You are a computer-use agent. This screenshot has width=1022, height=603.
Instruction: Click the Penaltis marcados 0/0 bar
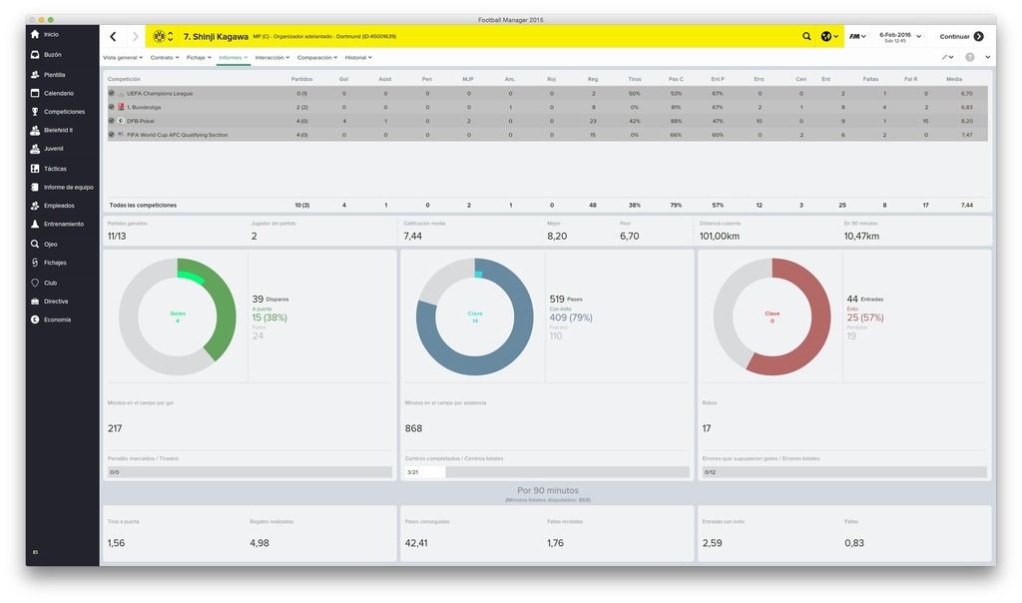[x=250, y=472]
